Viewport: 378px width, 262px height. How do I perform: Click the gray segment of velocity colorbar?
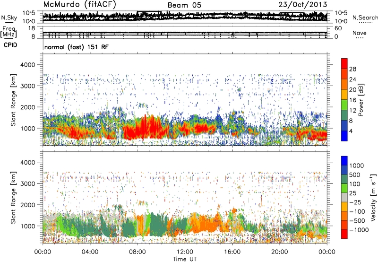344,197
